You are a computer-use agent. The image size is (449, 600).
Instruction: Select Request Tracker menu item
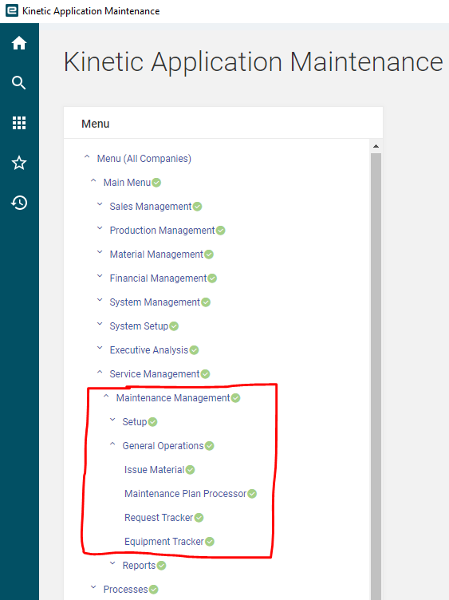pos(159,518)
